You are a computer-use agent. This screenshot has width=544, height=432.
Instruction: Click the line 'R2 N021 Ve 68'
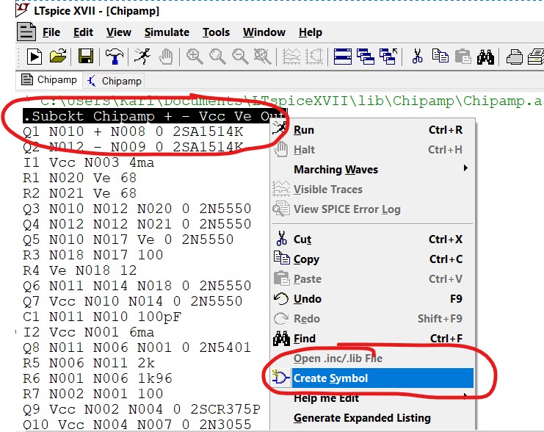point(80,193)
